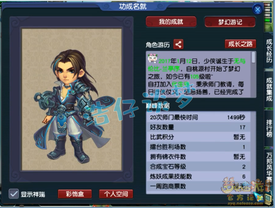
Task: Click the 成长之路 button
Action: tap(240, 44)
